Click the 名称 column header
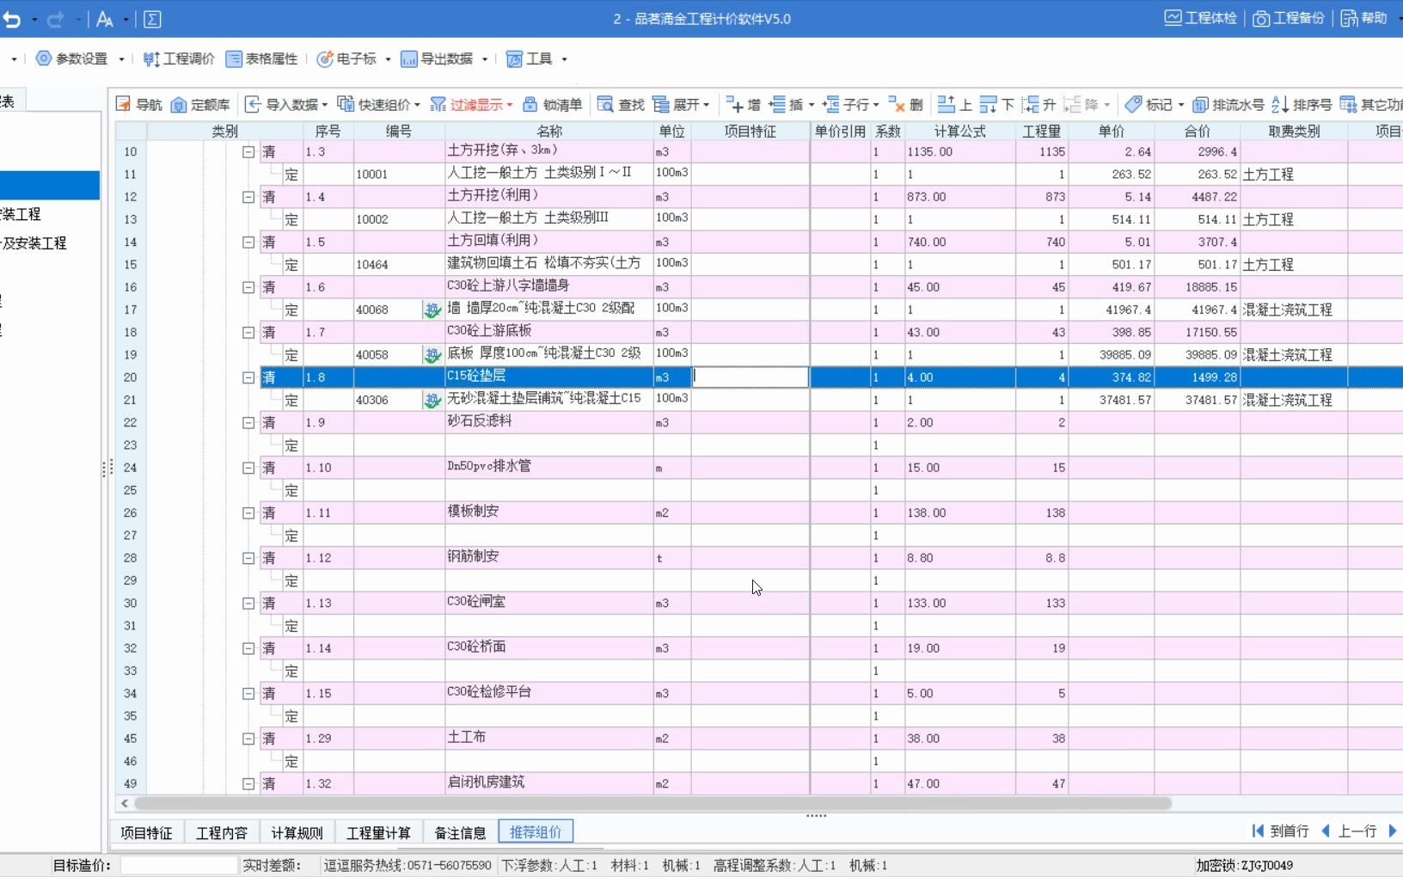1403x877 pixels. click(x=549, y=131)
